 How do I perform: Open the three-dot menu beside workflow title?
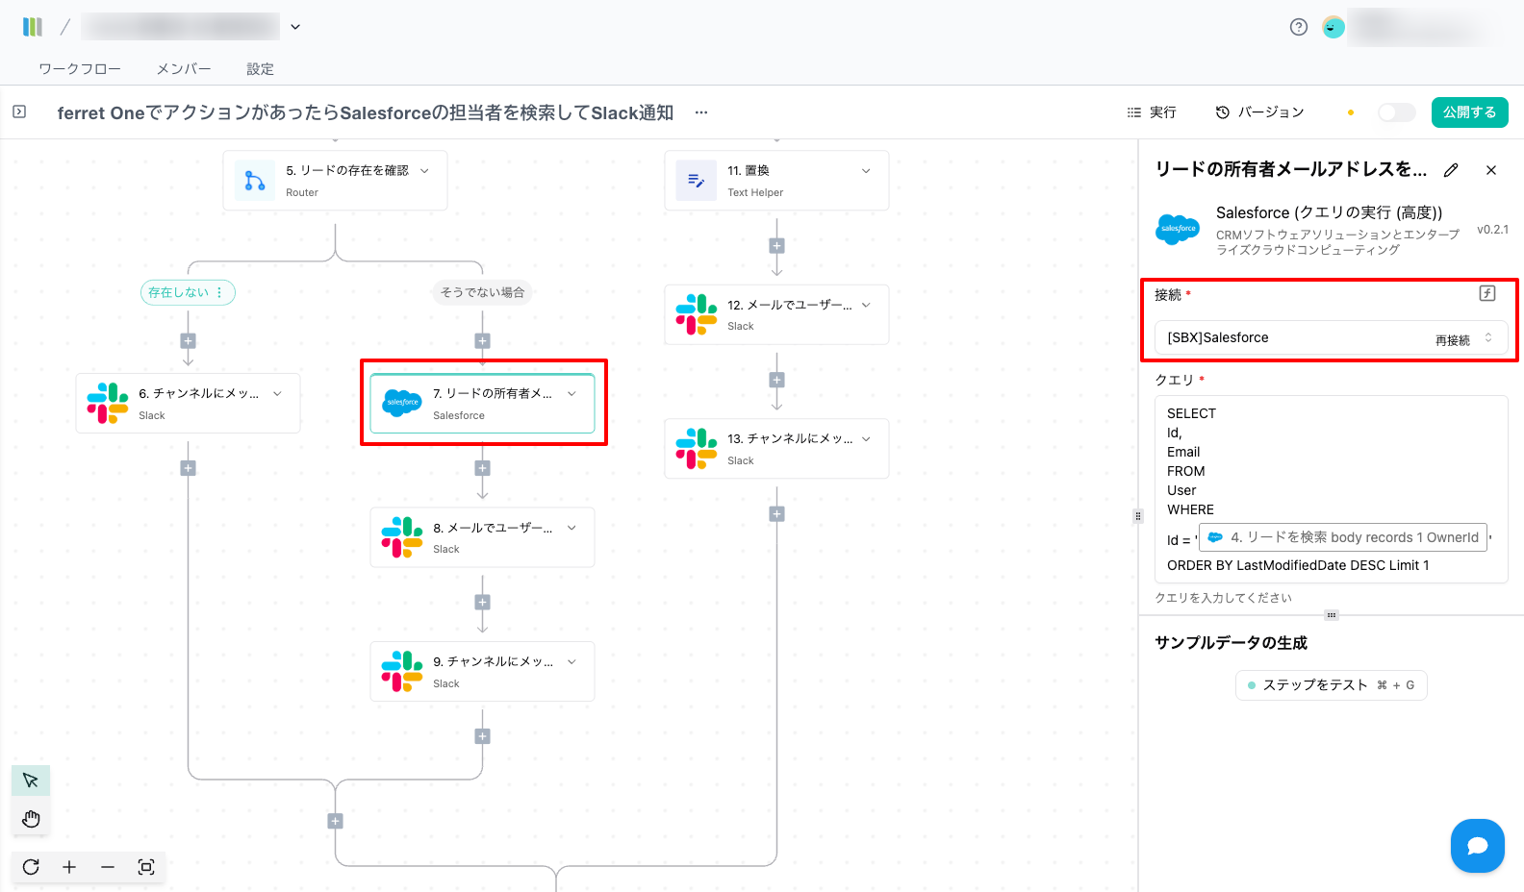pos(701,112)
